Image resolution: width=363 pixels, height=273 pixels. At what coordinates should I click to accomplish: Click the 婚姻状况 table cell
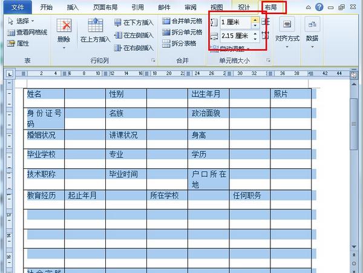pyautogui.click(x=44, y=139)
